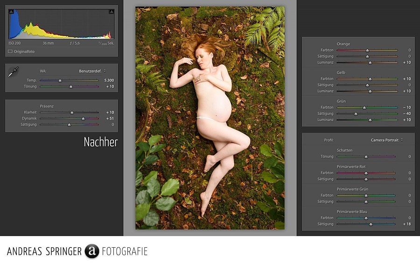Click the 36 mm focal length readout
420x278 pixels.
coord(48,43)
